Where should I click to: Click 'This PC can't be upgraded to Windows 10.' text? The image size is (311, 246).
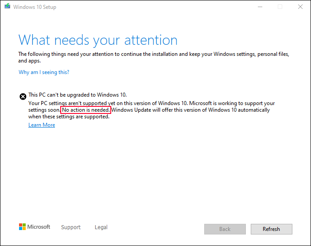click(x=78, y=95)
